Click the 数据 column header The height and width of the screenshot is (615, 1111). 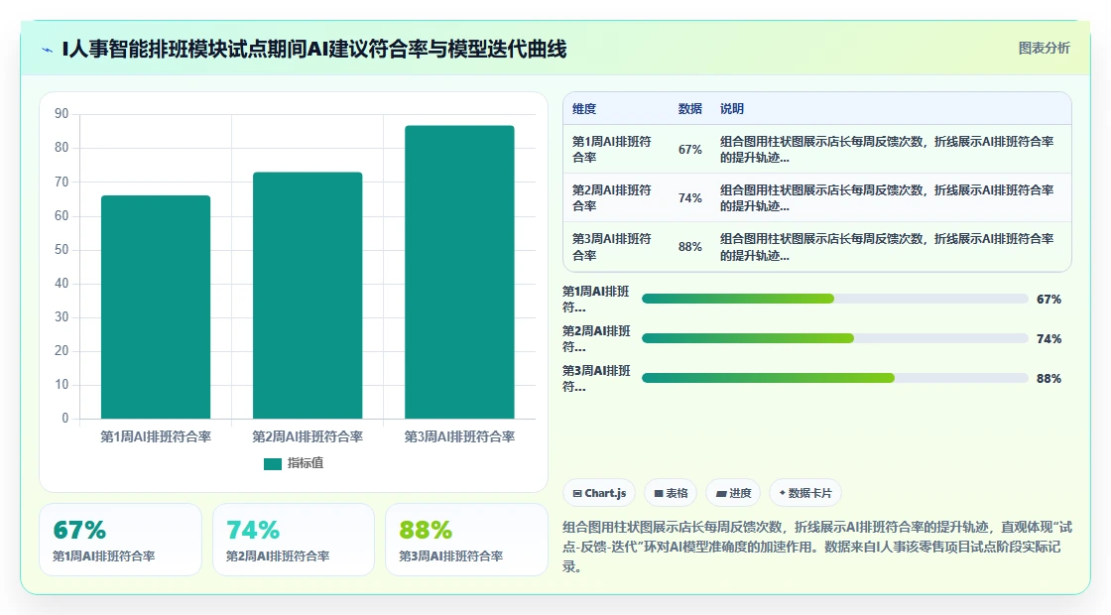coord(690,109)
